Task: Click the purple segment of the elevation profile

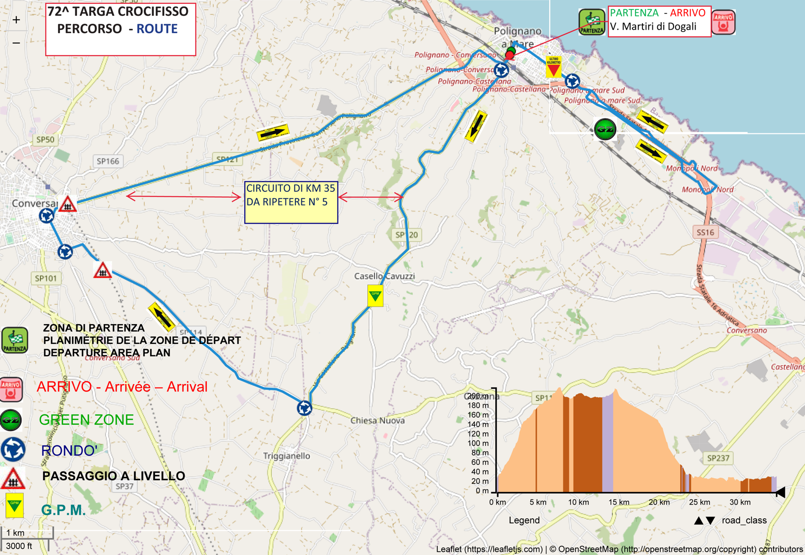Action: (x=608, y=444)
